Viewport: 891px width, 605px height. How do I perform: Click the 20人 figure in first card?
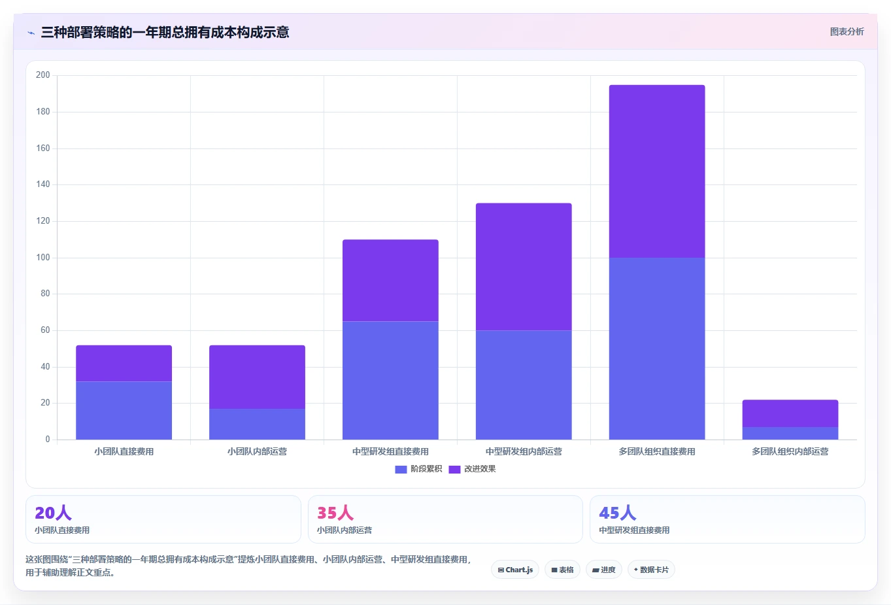point(53,513)
